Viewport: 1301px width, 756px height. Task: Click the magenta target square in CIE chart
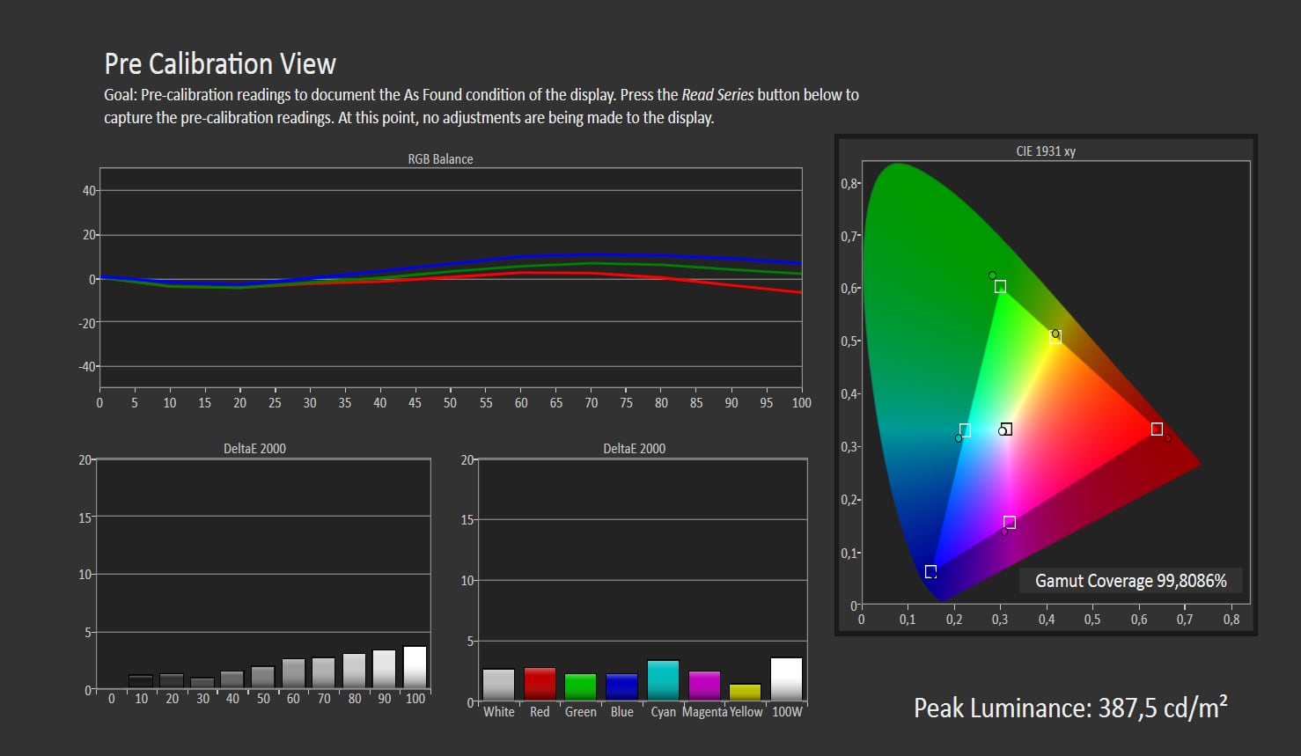tap(1010, 522)
